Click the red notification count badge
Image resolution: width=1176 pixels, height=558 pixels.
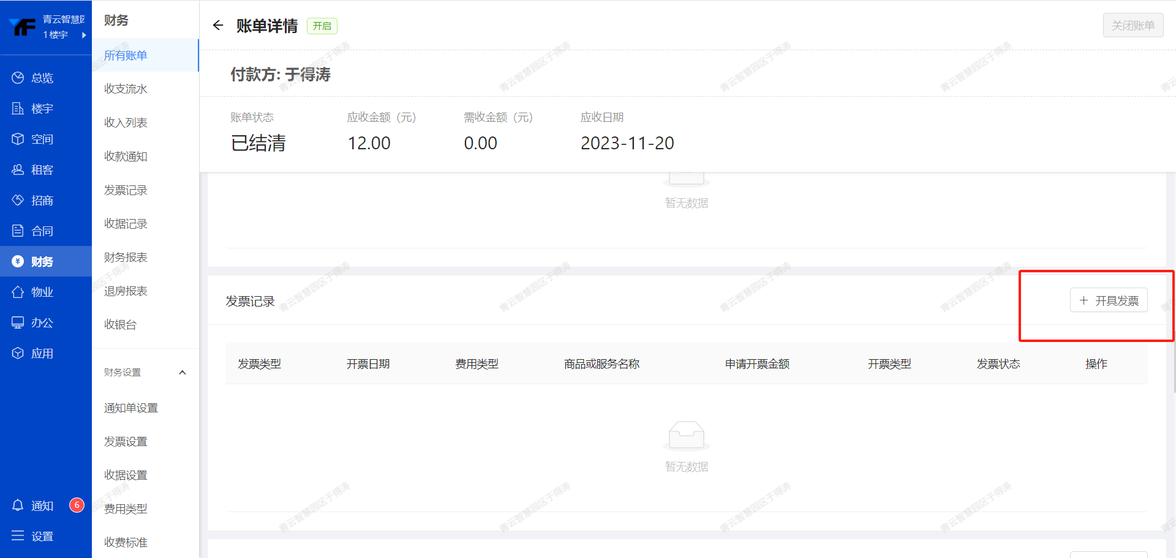click(77, 505)
